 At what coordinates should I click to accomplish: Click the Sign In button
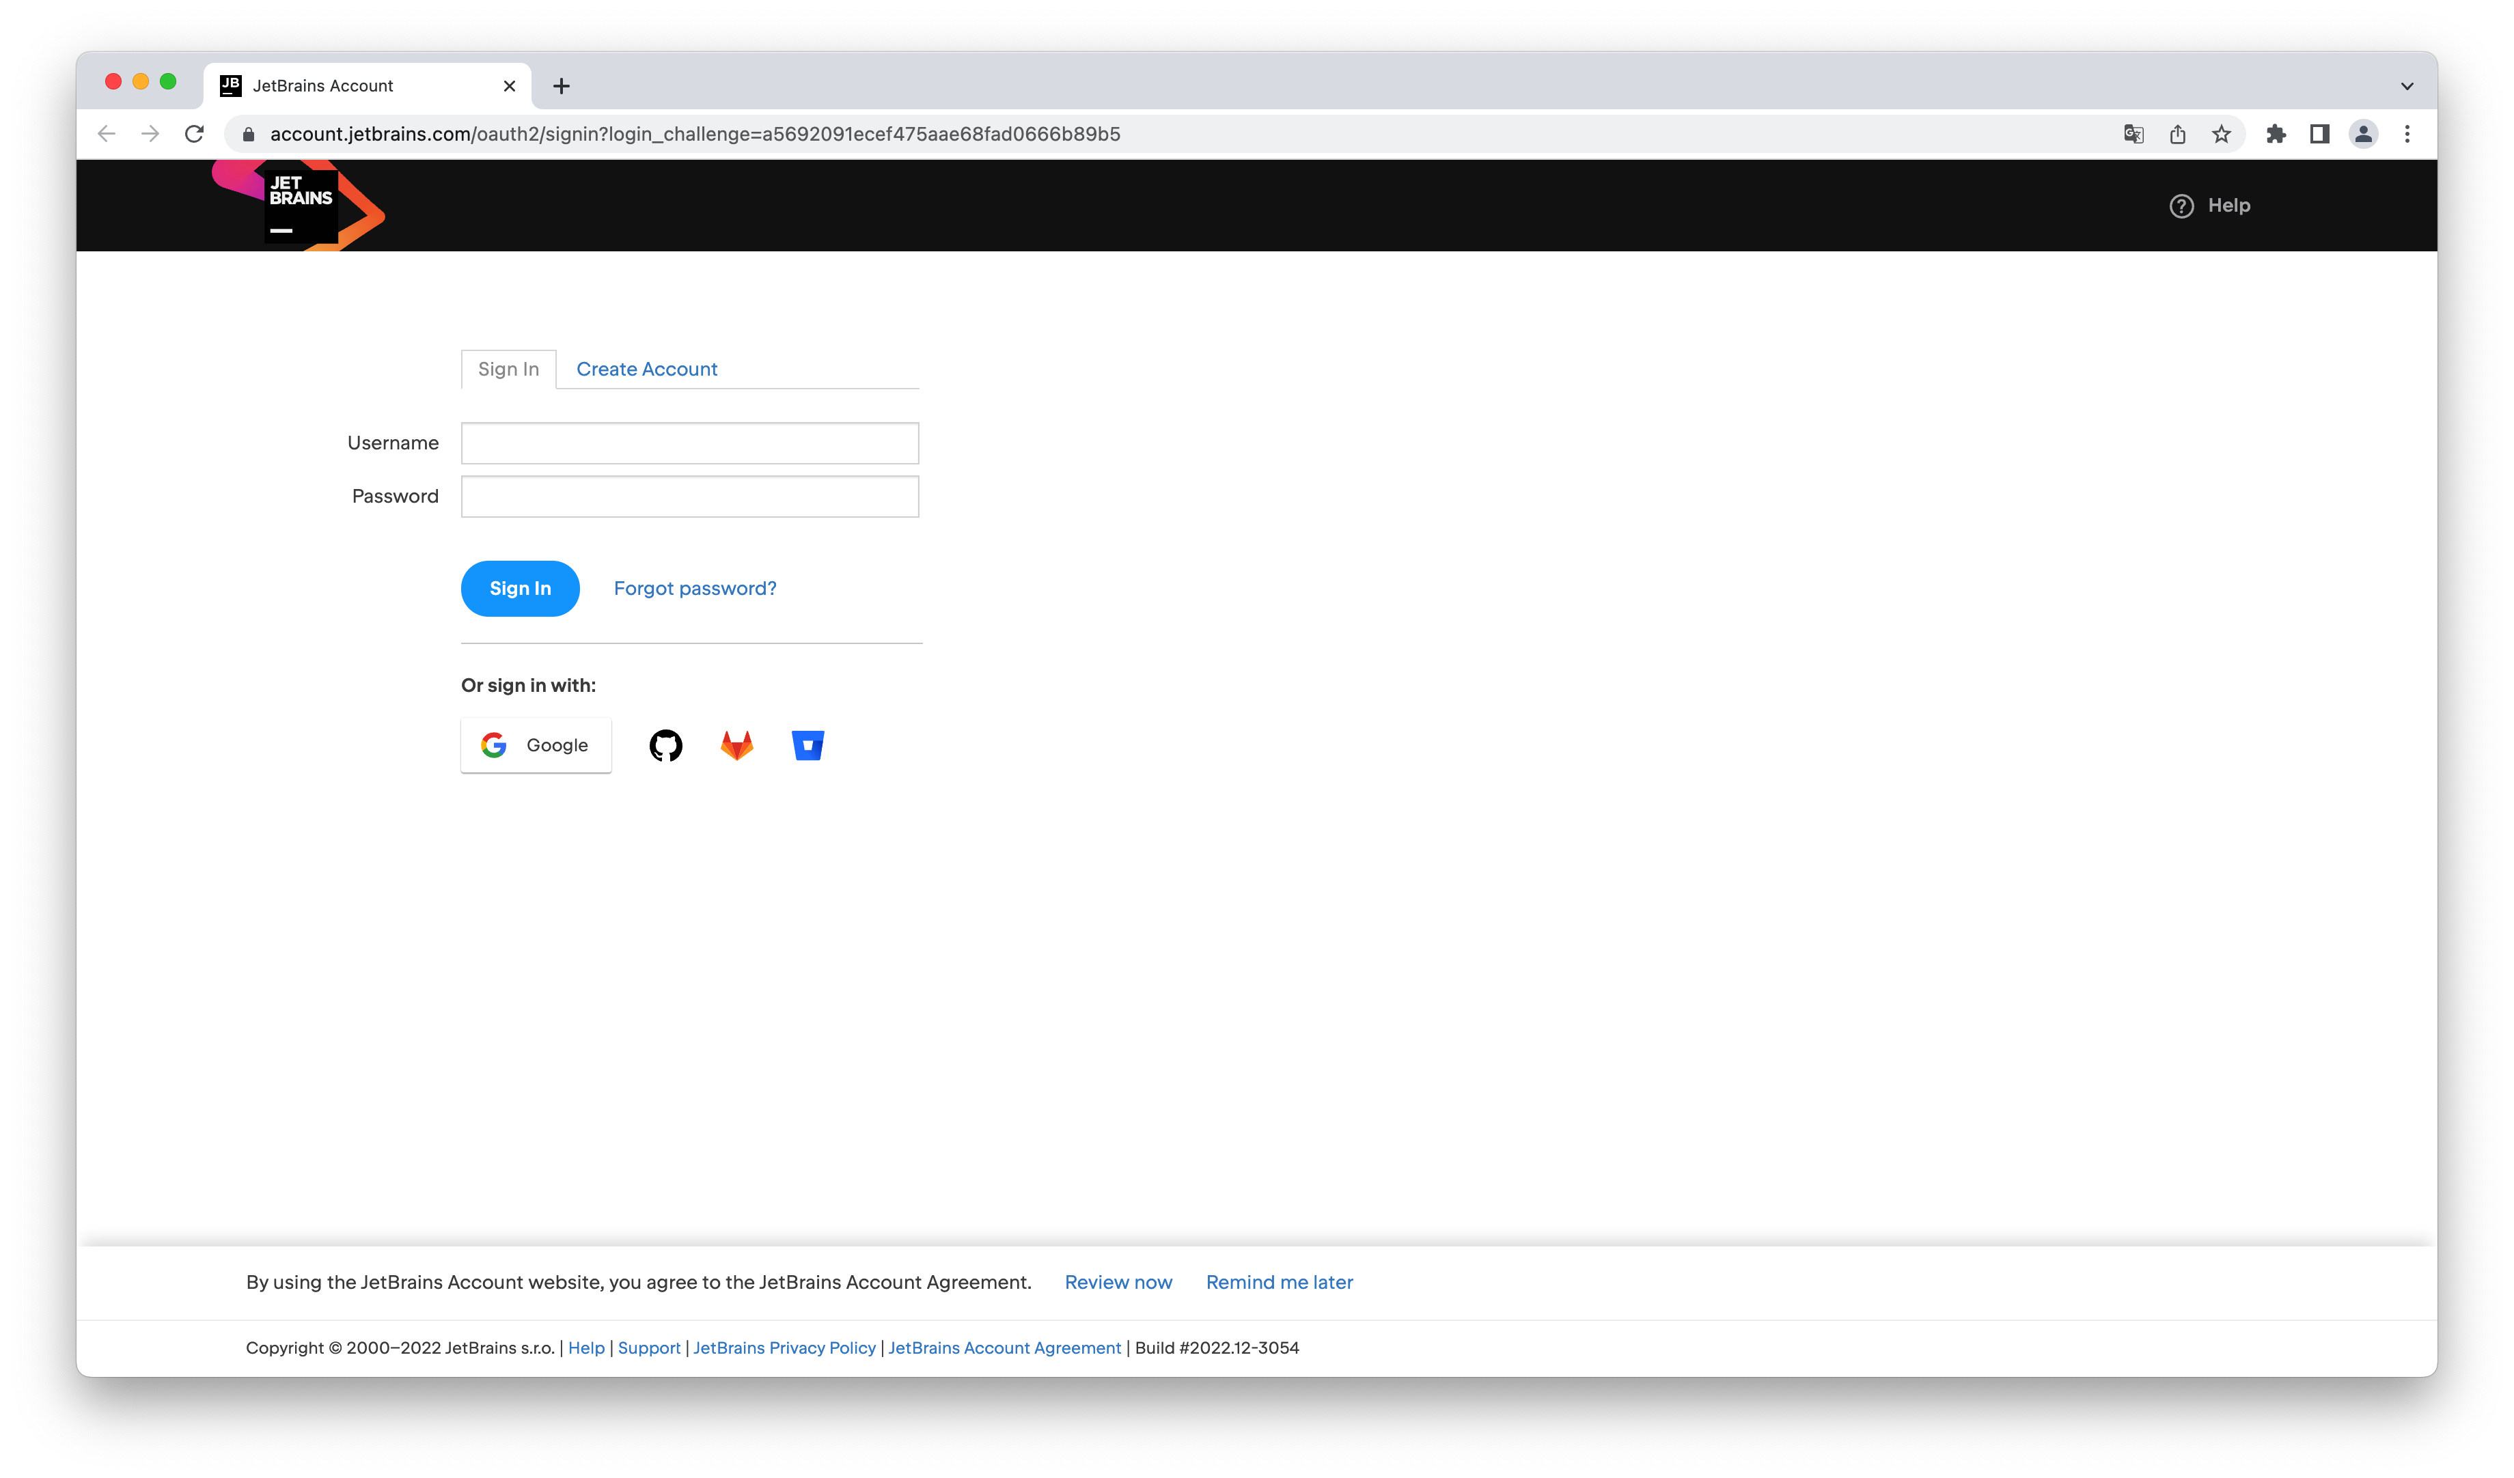tap(521, 587)
